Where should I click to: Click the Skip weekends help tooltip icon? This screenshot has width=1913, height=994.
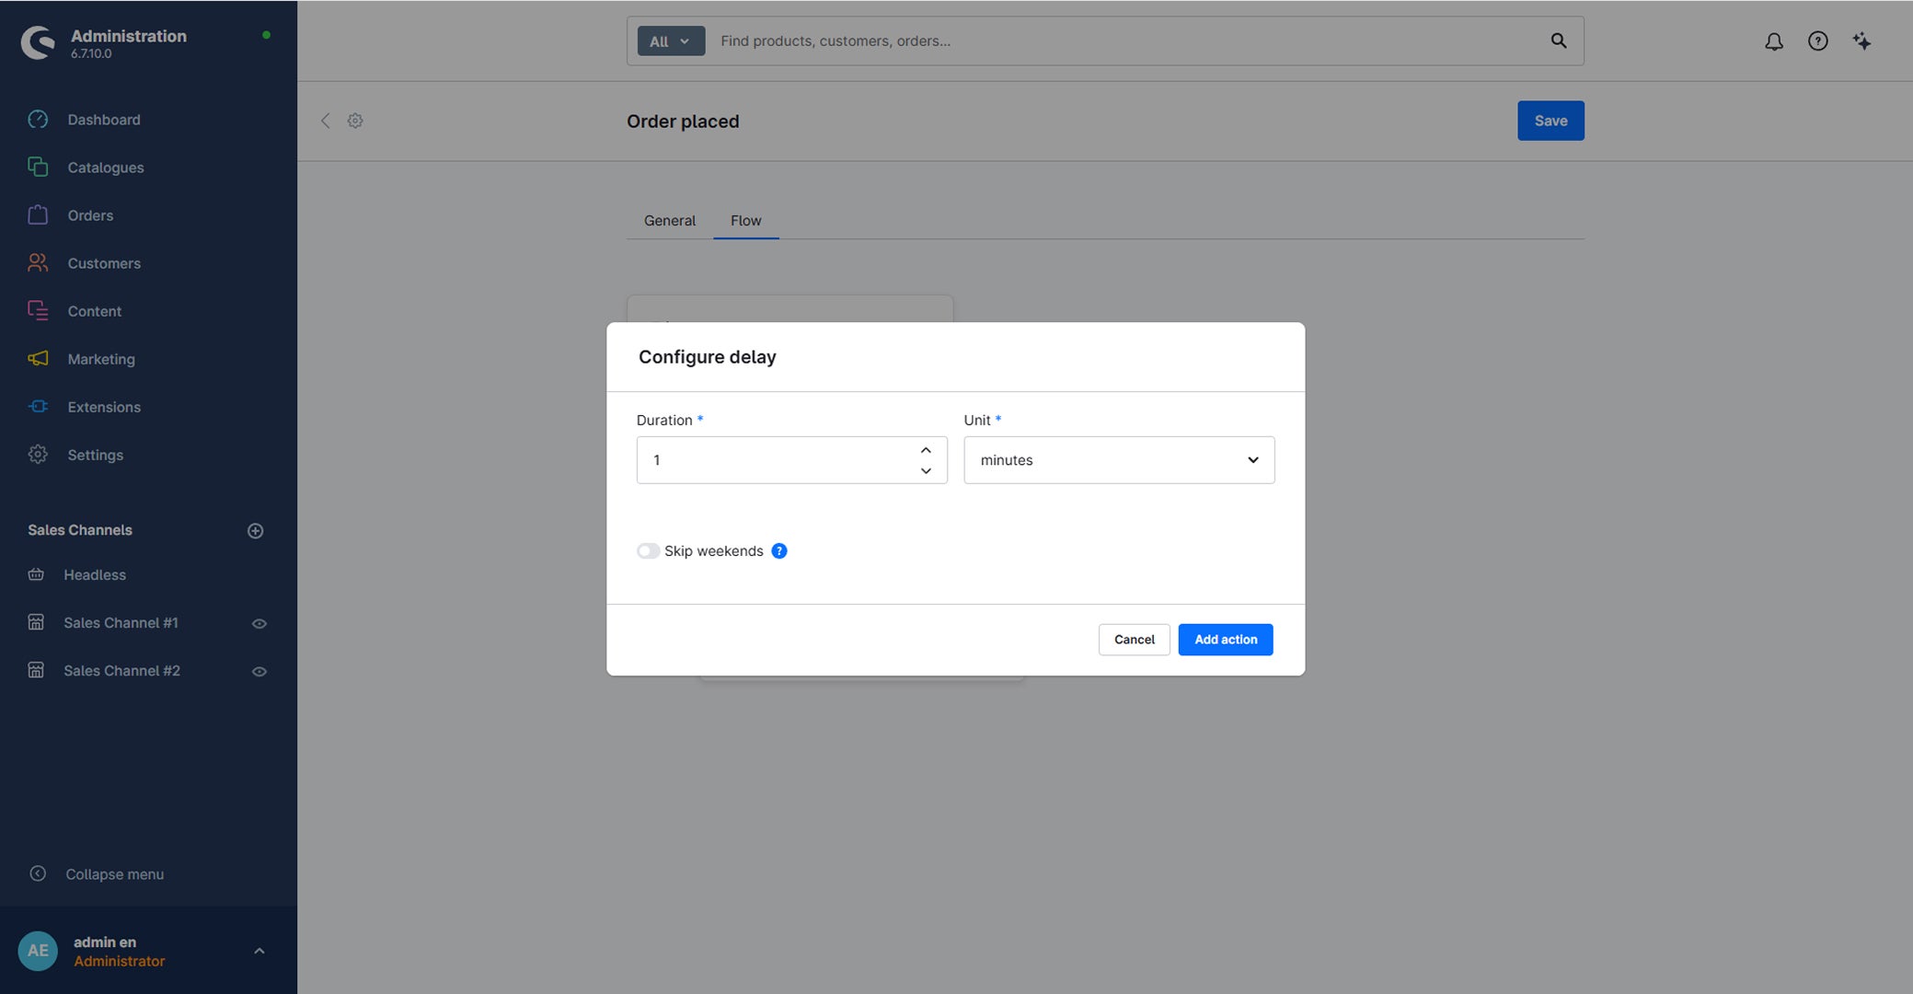(x=779, y=551)
